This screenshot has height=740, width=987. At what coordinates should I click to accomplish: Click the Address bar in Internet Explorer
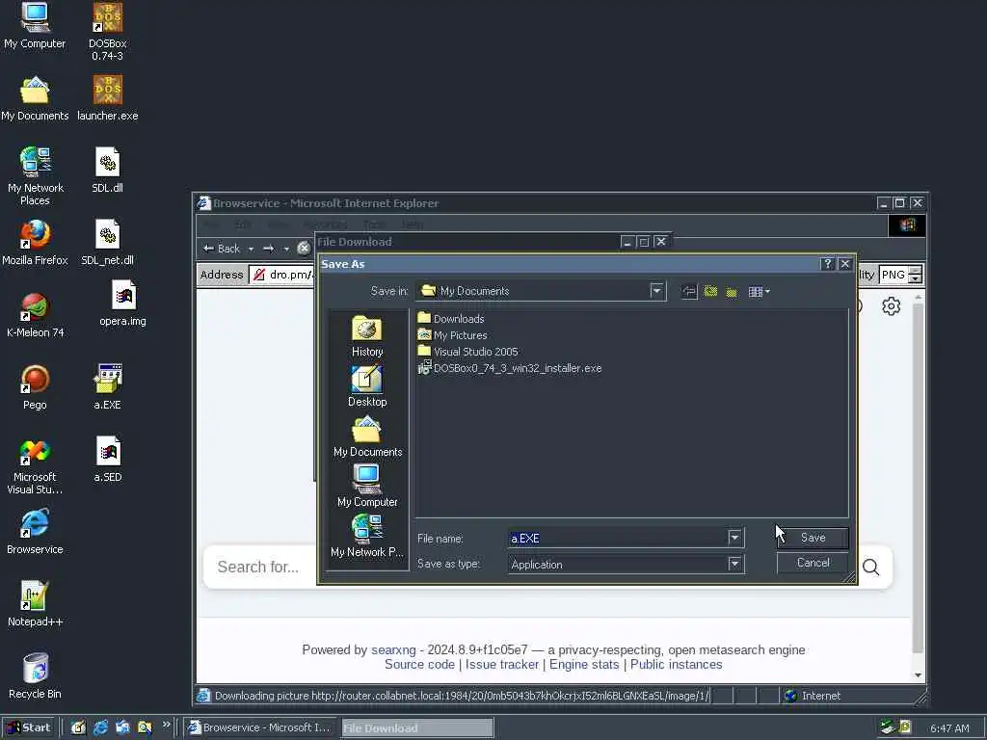pyautogui.click(x=282, y=275)
